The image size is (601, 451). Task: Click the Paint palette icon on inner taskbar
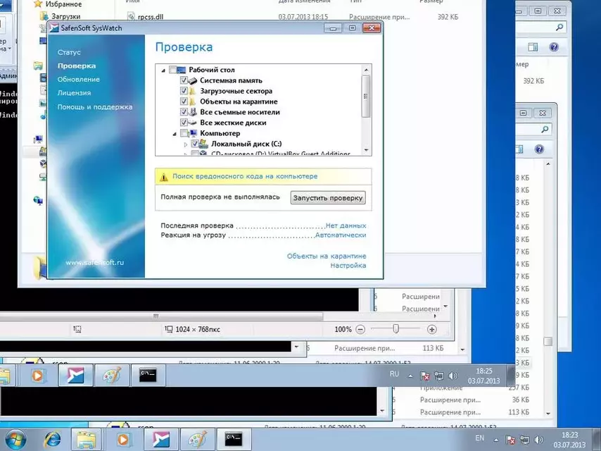[x=111, y=376]
